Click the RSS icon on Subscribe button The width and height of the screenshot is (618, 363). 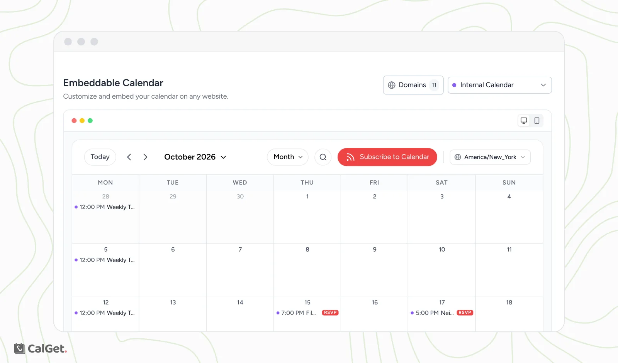[x=350, y=157]
